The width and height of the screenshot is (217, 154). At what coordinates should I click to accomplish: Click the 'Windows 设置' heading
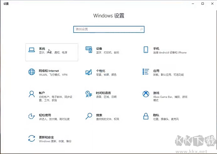[x=109, y=16]
